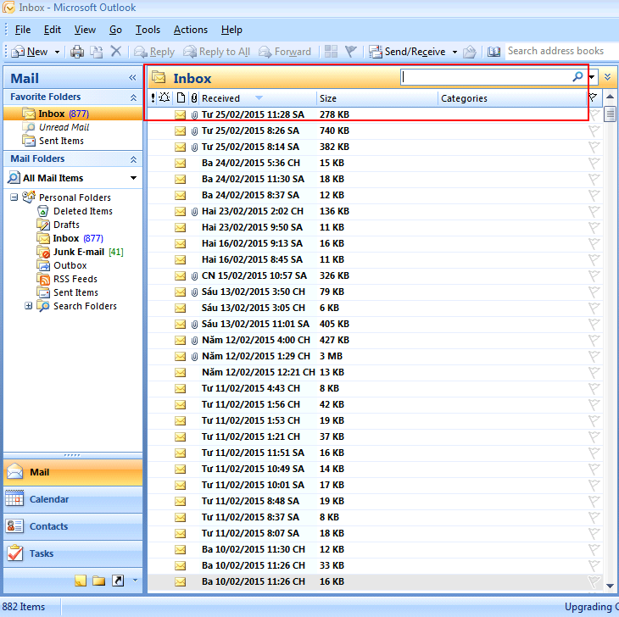
Task: Flag the message received 13/02/2015 3:05 CH
Action: [x=594, y=308]
